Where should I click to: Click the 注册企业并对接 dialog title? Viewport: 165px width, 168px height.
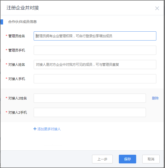pos(23,8)
